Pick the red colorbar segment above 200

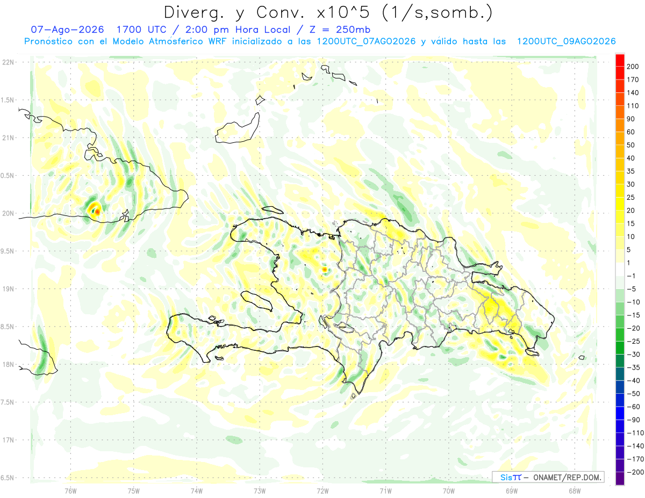pyautogui.click(x=620, y=60)
